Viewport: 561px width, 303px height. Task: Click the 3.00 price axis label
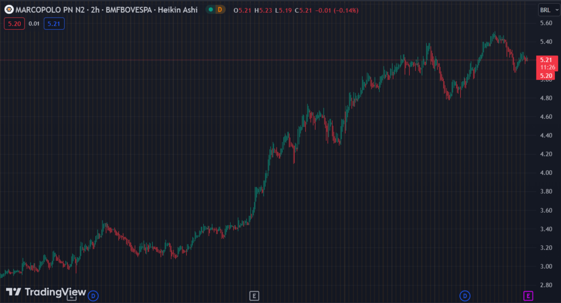(546, 266)
